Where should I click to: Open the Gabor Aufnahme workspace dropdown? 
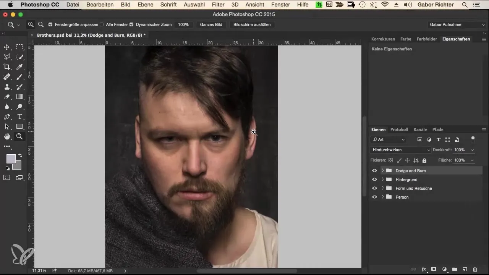(x=457, y=24)
